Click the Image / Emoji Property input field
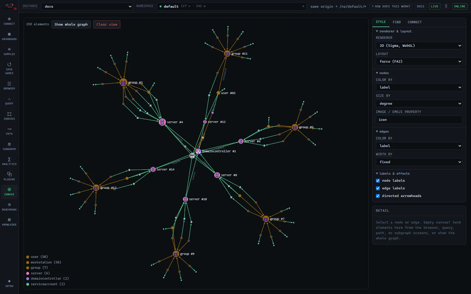This screenshot has width=471, height=294. tap(419, 120)
